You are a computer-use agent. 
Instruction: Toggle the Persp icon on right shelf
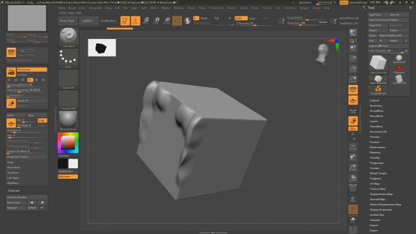(x=353, y=90)
